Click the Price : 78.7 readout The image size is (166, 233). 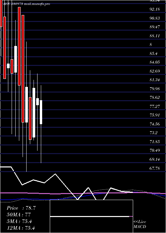coord(21,208)
